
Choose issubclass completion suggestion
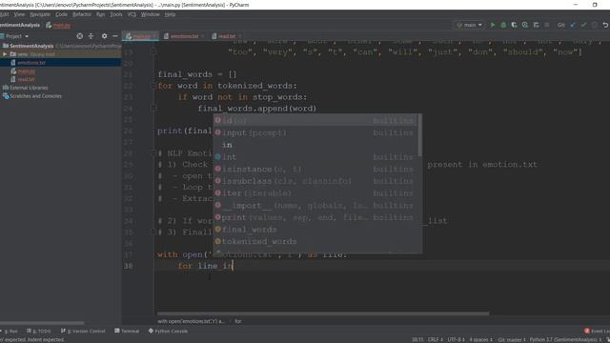pyautogui.click(x=315, y=181)
